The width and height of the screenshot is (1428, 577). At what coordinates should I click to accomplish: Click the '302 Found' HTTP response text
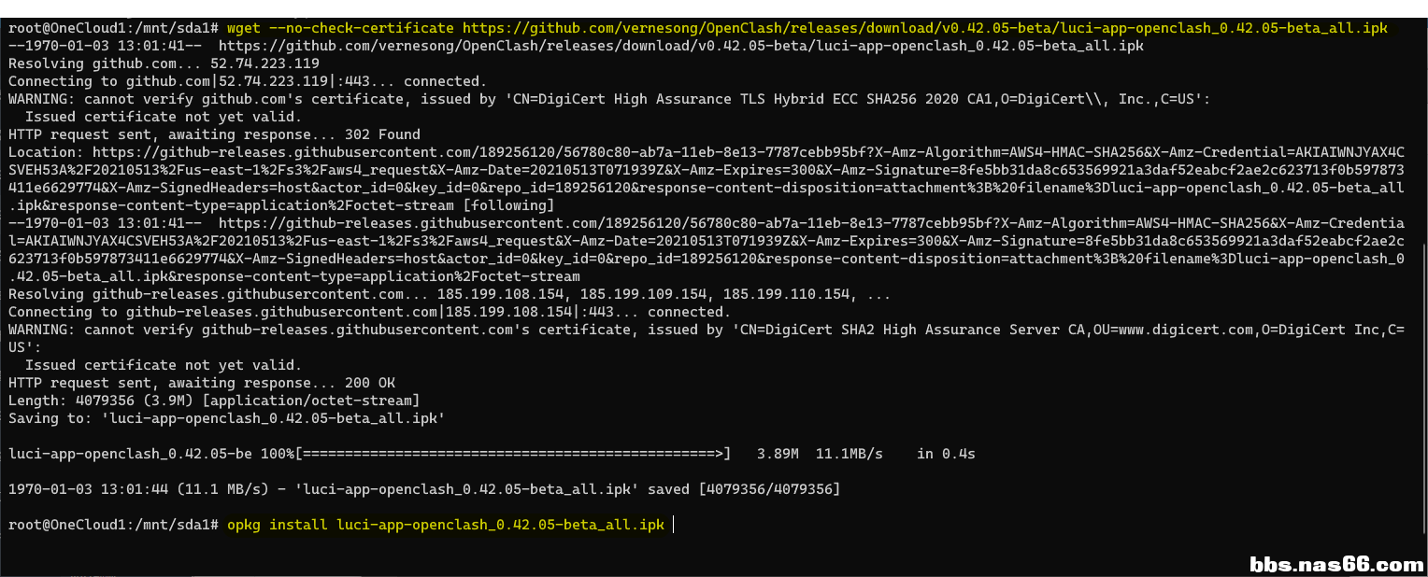(x=382, y=134)
